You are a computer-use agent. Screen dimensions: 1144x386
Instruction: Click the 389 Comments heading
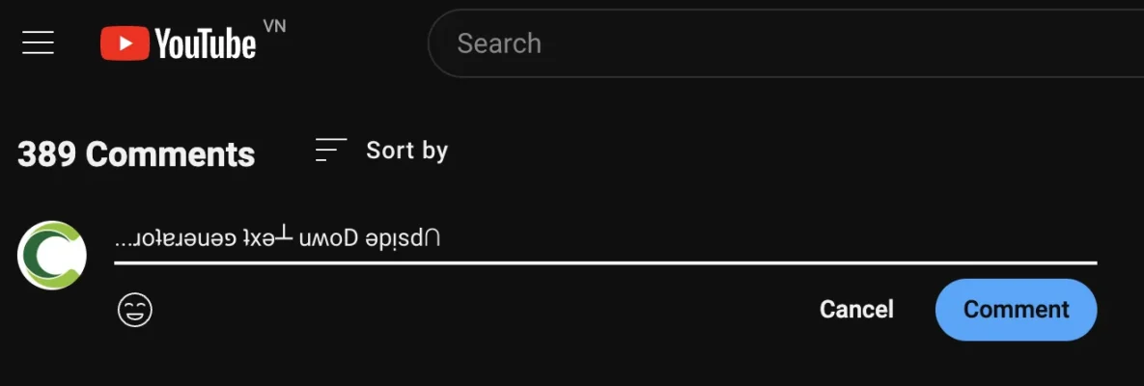tap(136, 153)
